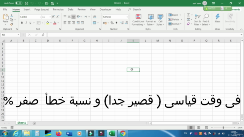Click Decrease Decimal icon

[x=126, y=23]
